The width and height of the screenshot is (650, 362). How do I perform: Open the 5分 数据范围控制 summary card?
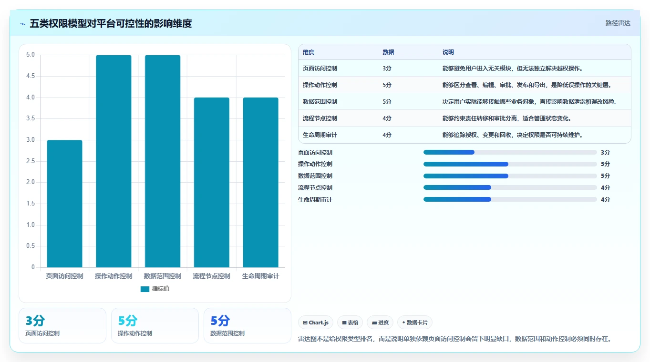click(x=248, y=325)
